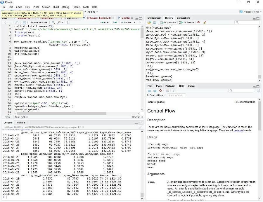Go forward in Help pane

pos(155,90)
